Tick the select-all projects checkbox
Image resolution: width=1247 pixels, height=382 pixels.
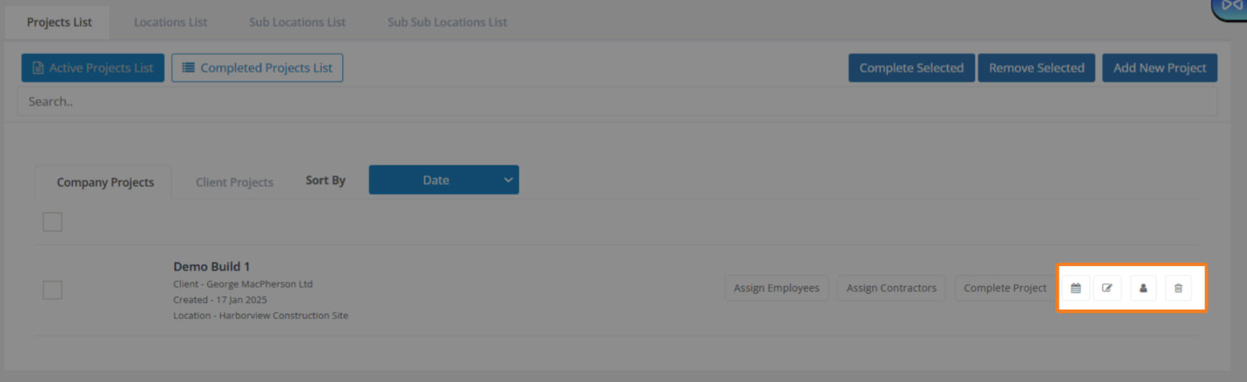(x=52, y=222)
